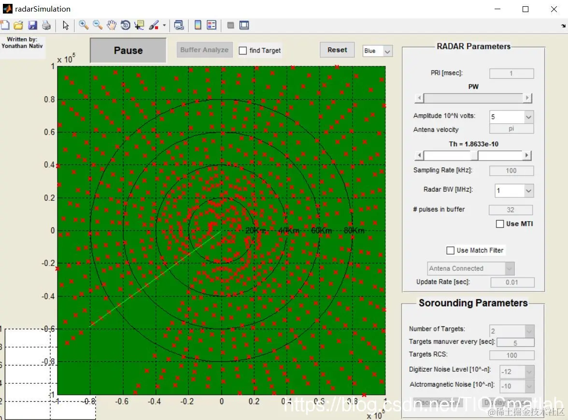Click the toolbar dock arrow at far right
Image resolution: width=568 pixels, height=420 pixels.
(563, 25)
